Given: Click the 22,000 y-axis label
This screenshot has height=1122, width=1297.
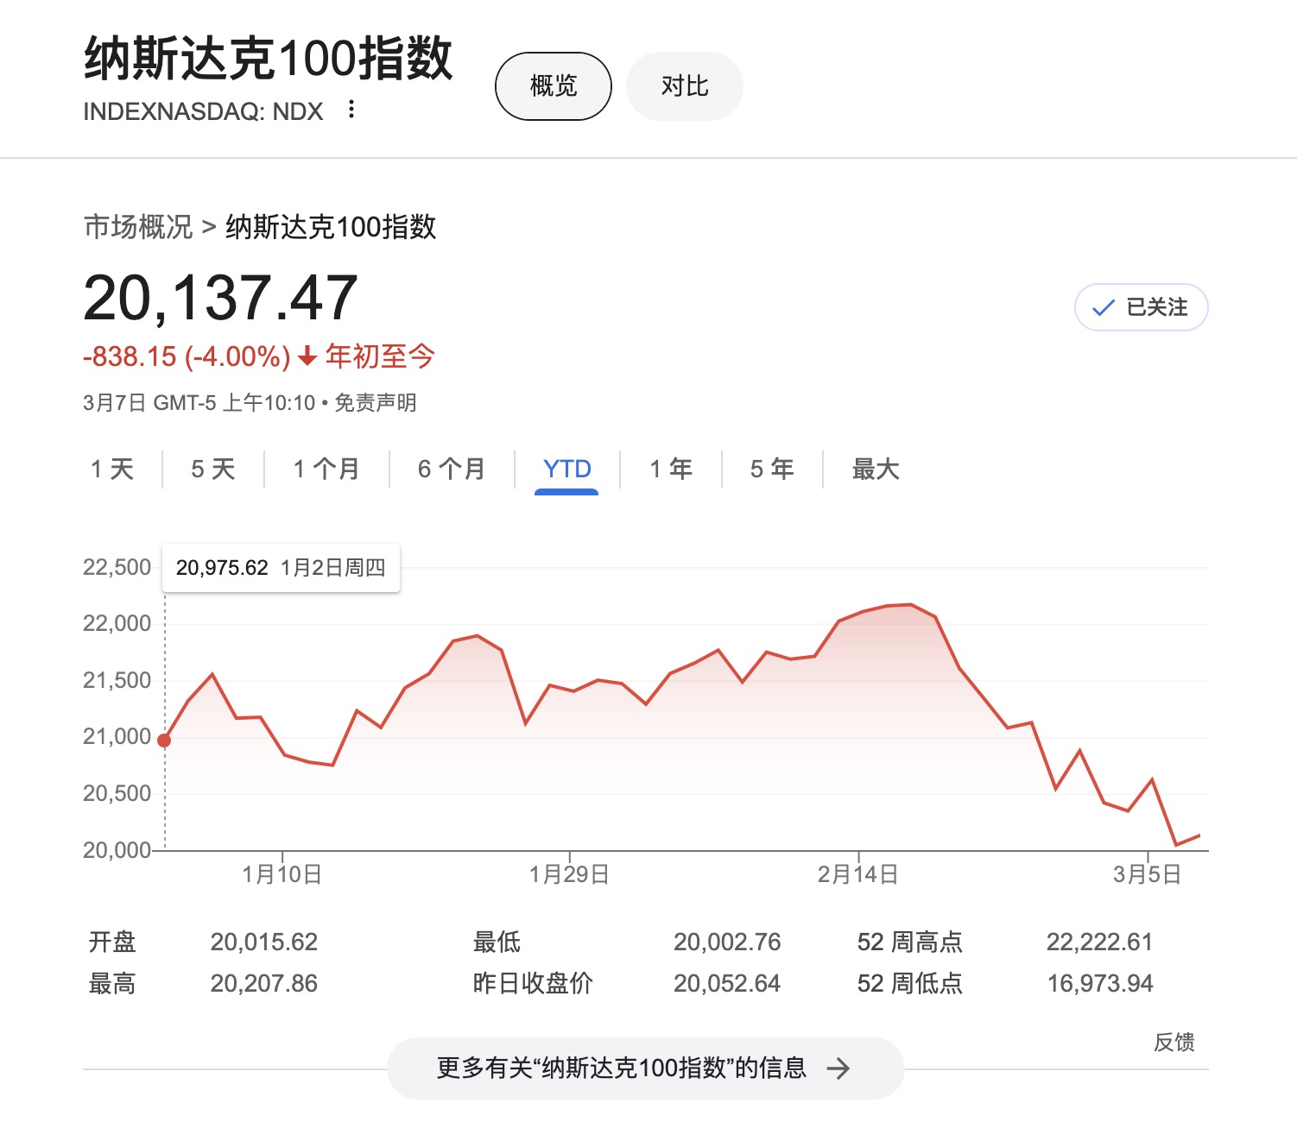Looking at the screenshot, I should pyautogui.click(x=117, y=623).
